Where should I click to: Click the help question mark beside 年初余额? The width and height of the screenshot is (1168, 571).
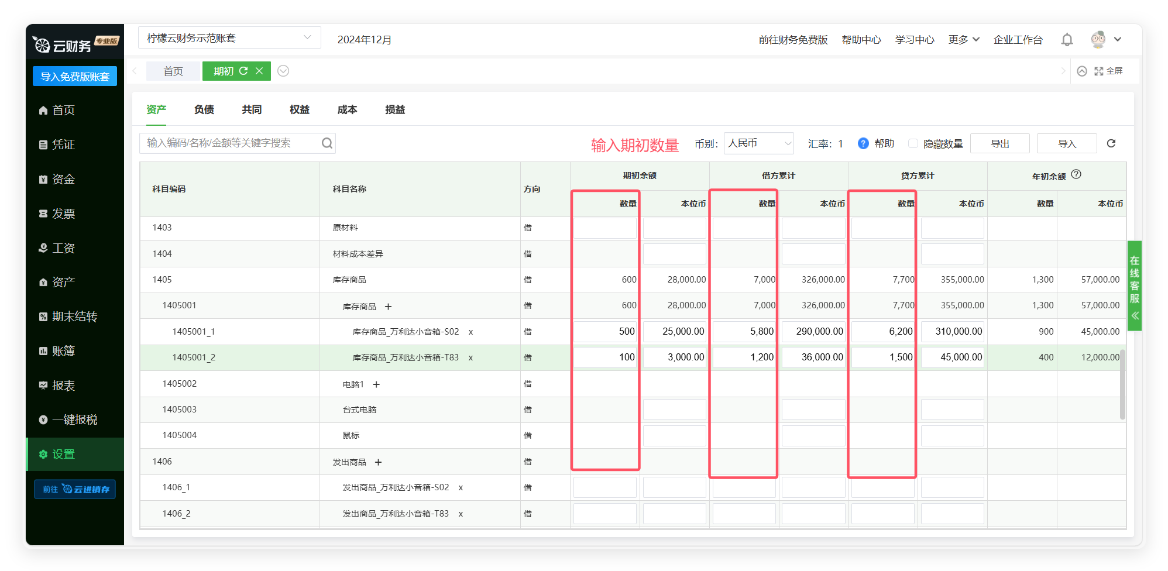pos(1076,174)
